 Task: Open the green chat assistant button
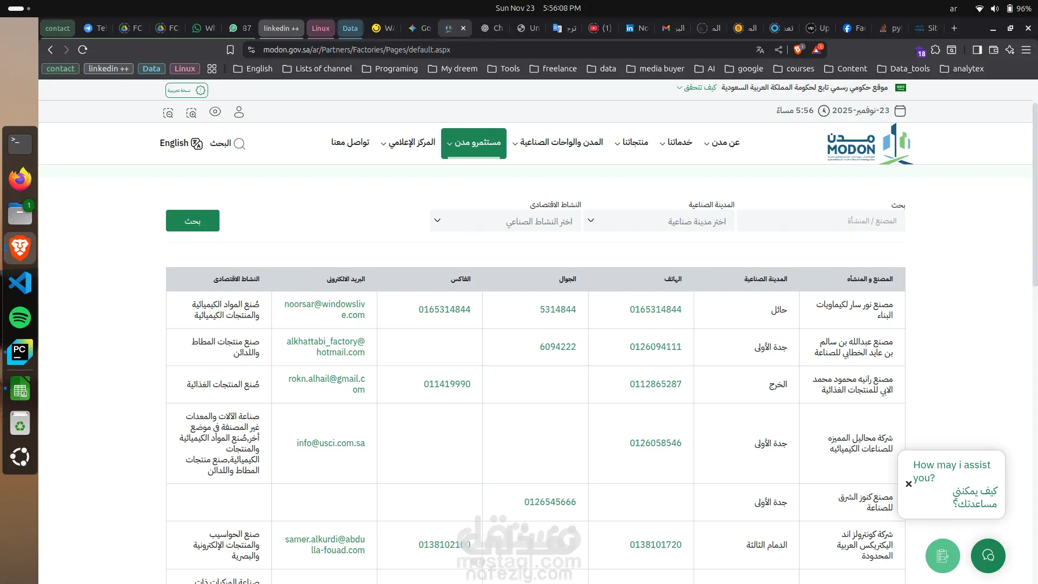click(988, 555)
